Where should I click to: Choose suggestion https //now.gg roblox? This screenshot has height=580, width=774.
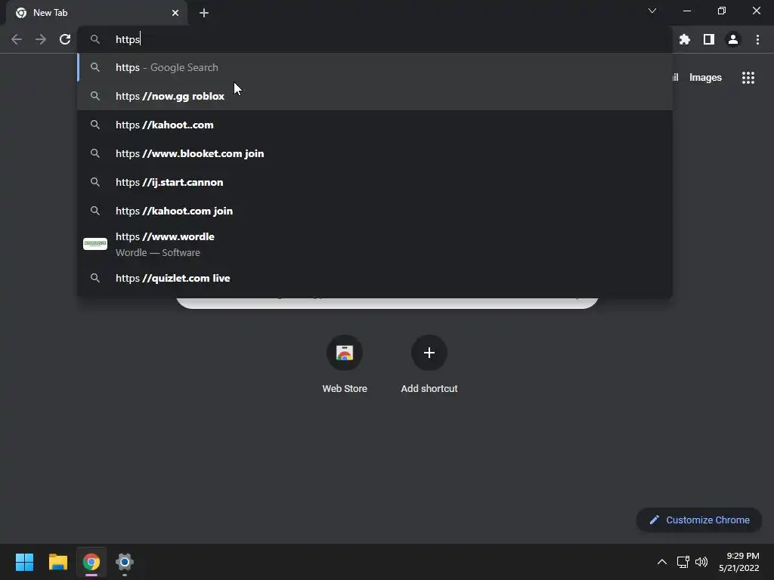375,96
